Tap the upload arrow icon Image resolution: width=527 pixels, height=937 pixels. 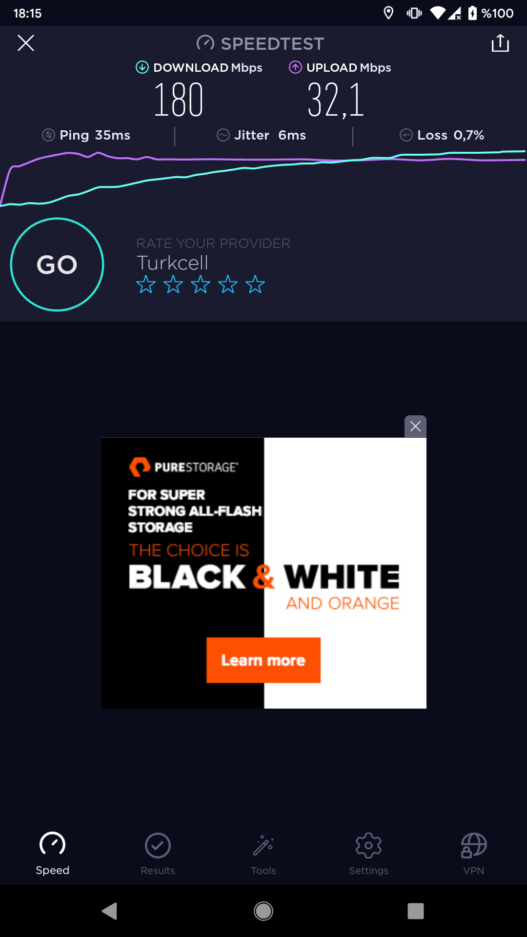tap(295, 67)
